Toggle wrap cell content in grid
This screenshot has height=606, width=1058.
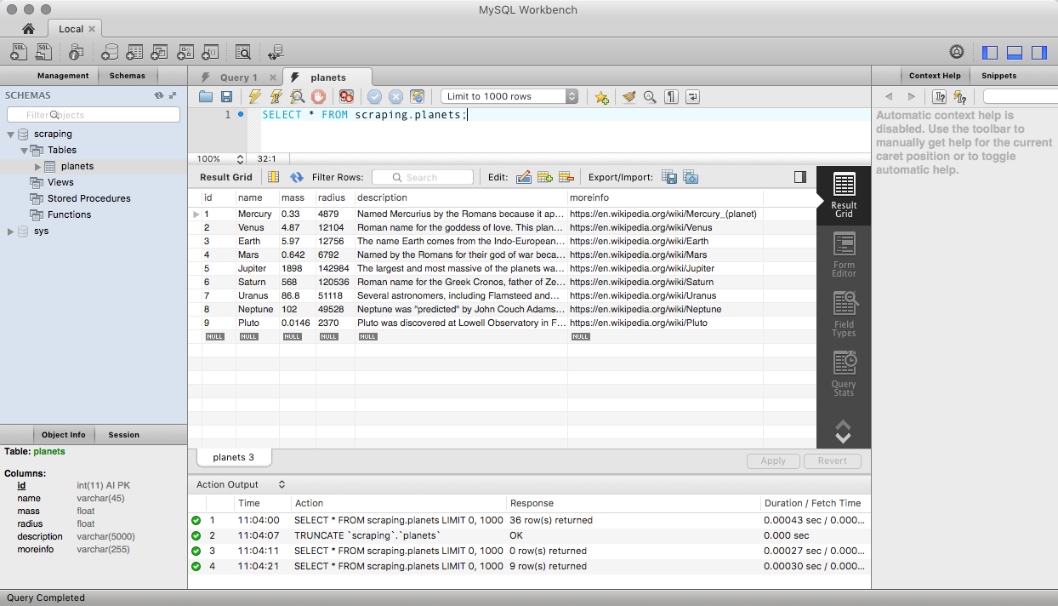274,177
